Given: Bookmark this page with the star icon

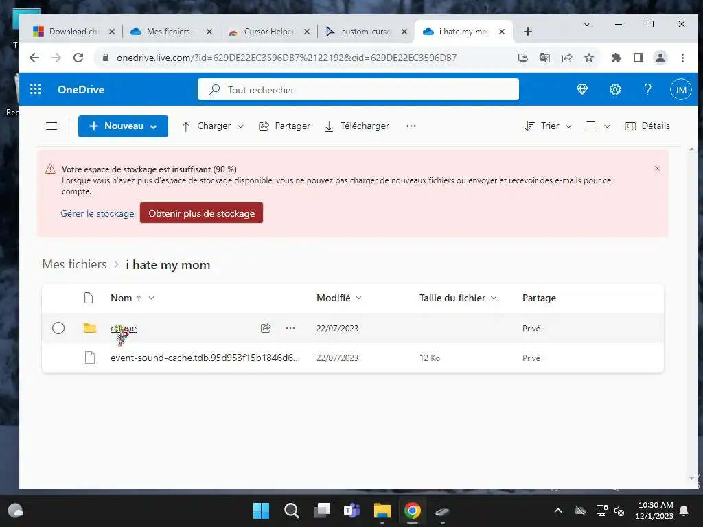Looking at the screenshot, I should pyautogui.click(x=589, y=58).
